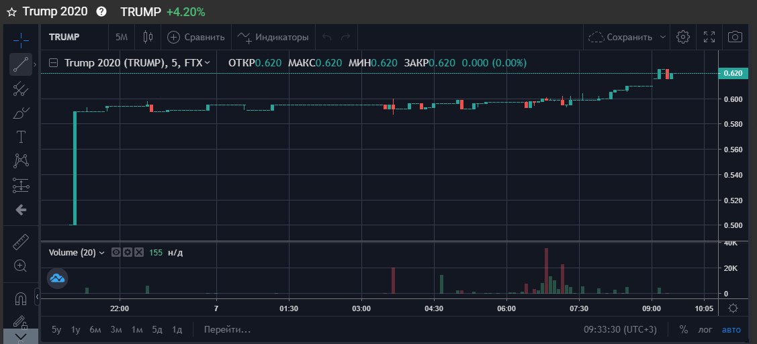Image resolution: width=757 pixels, height=344 pixels.
Task: Click the Сравнить compare button
Action: point(196,37)
